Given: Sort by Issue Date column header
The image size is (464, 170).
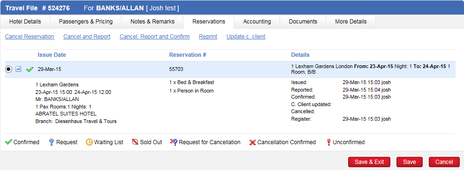Looking at the screenshot, I should pyautogui.click(x=52, y=55).
